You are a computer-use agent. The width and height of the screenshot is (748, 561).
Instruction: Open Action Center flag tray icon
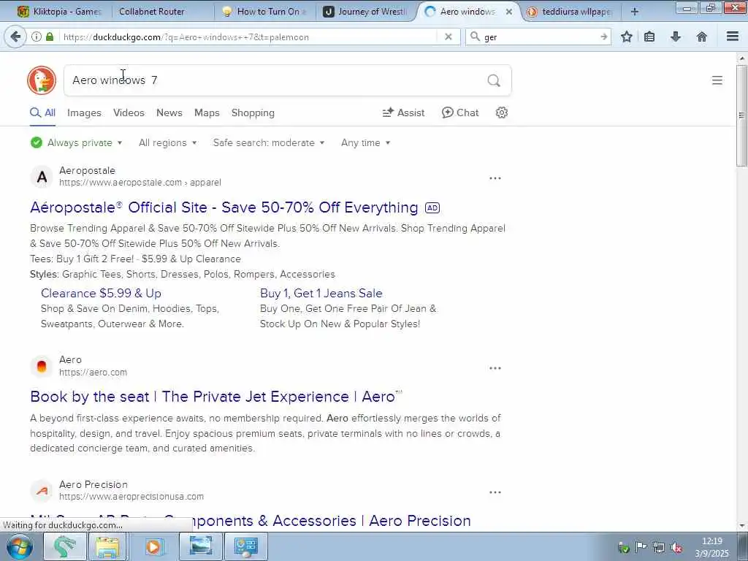[641, 546]
